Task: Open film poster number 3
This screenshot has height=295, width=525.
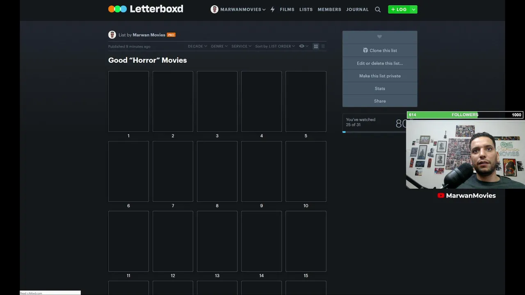Action: (217, 102)
